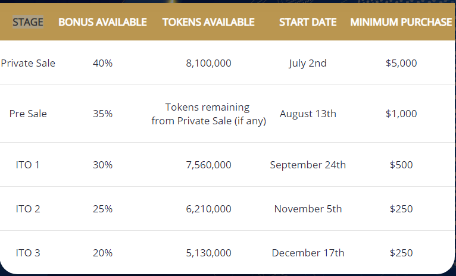Screen dimensions: 456x276
Task: Click the $5,000 minimum purchase value
Action: pyautogui.click(x=401, y=63)
